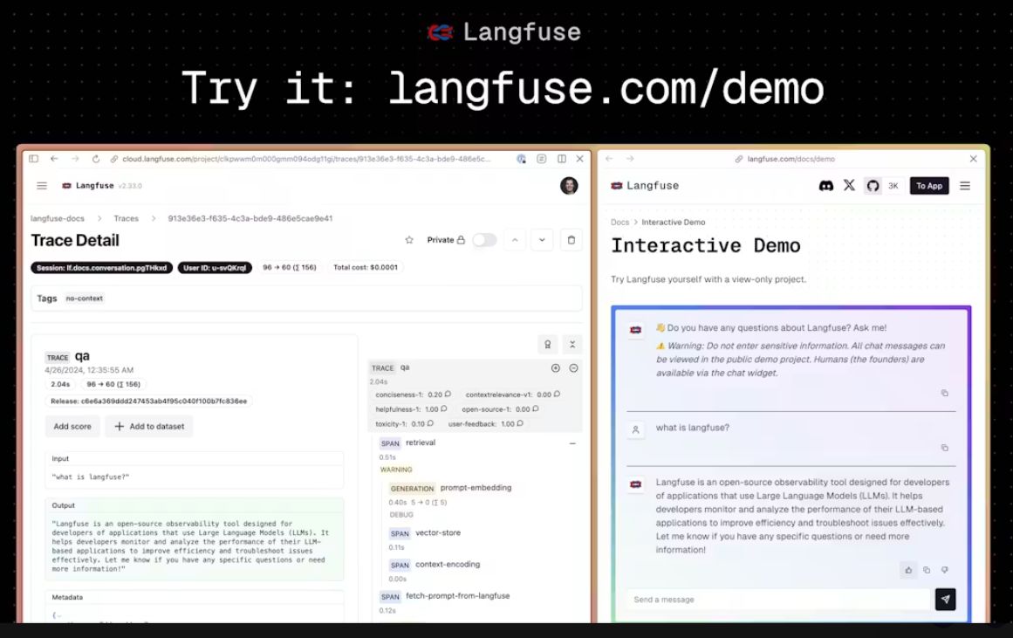Screen dimensions: 1013x638
Task: Click comment icon next to helpfulness-1 score
Action: click(444, 409)
